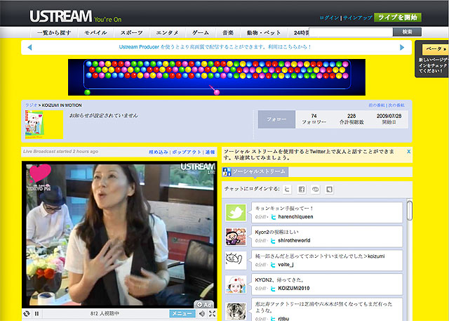The image size is (449, 321).
Task: Click the ライブを開始 button
Action: 398,18
